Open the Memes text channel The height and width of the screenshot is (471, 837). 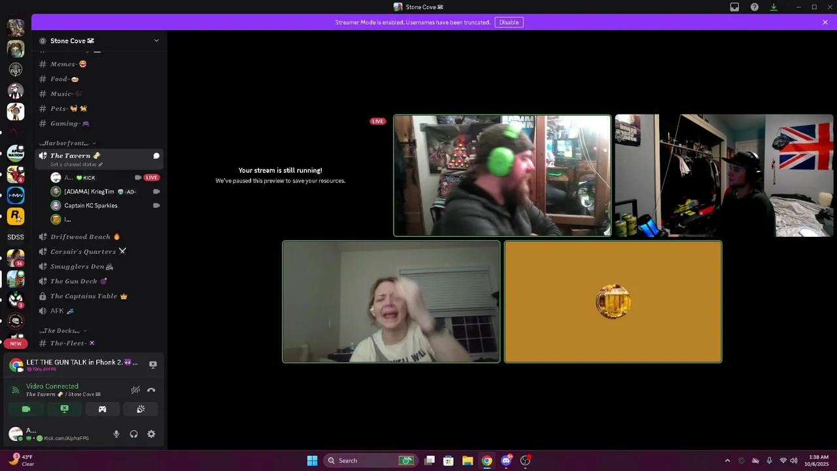(99, 64)
